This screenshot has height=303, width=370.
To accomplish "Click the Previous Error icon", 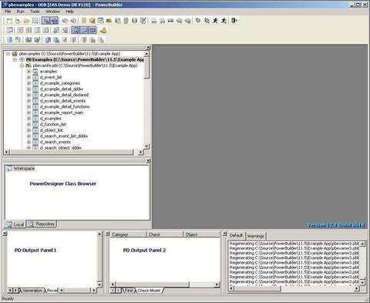I will tap(73, 21).
